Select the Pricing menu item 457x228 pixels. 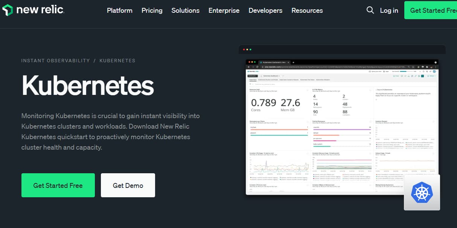(152, 10)
